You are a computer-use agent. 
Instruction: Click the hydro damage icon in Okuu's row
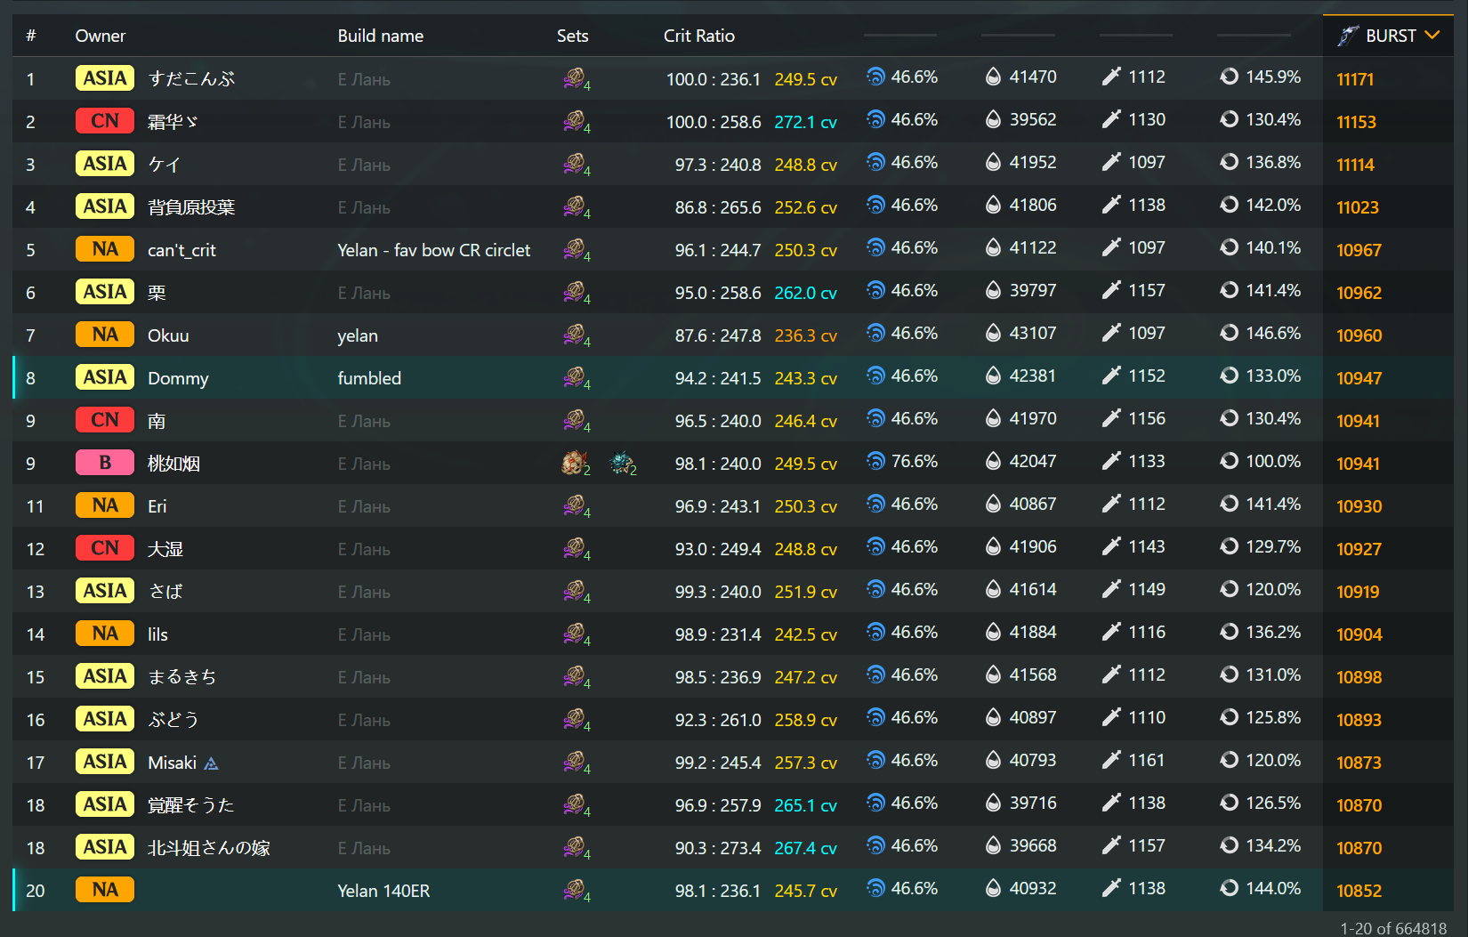[x=876, y=334]
